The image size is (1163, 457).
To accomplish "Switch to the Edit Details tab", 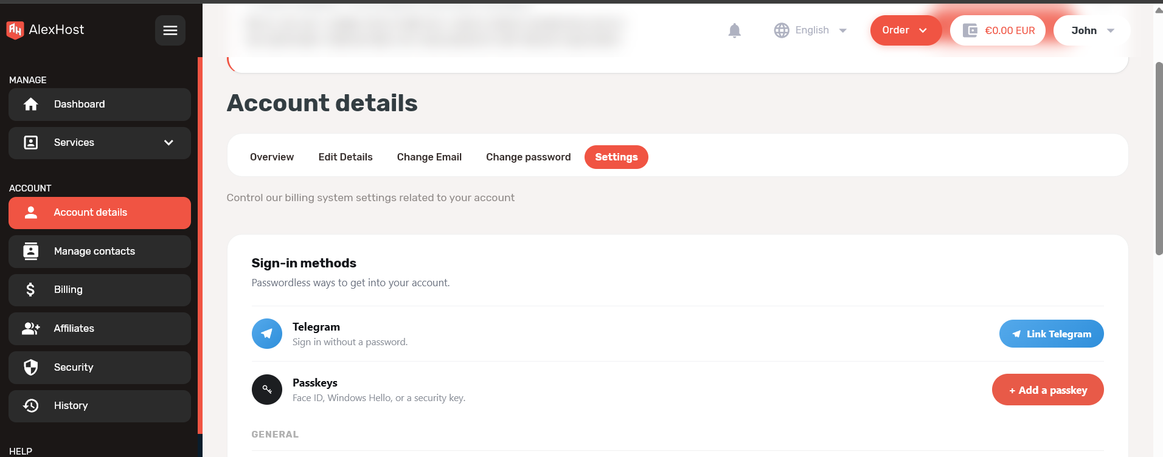I will tap(345, 157).
